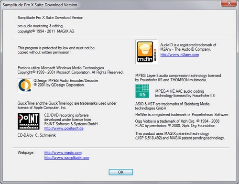Click the 'CD-DA by C. Schmelnik' text
Viewport: 239px width, 184px height.
point(37,135)
